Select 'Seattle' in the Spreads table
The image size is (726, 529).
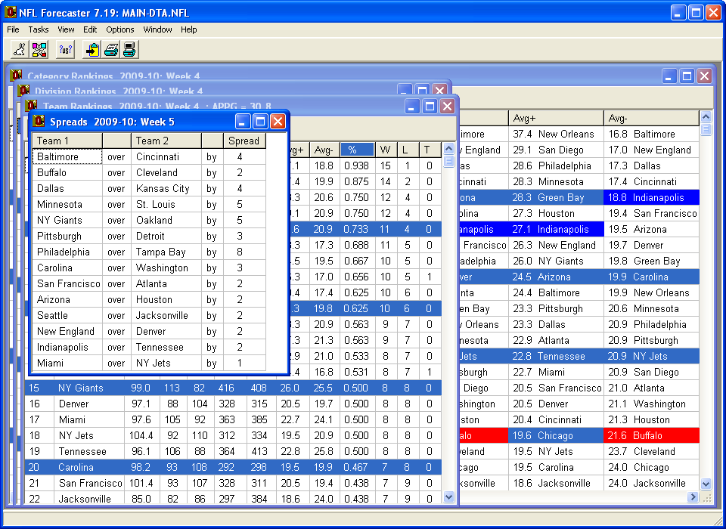[67, 315]
